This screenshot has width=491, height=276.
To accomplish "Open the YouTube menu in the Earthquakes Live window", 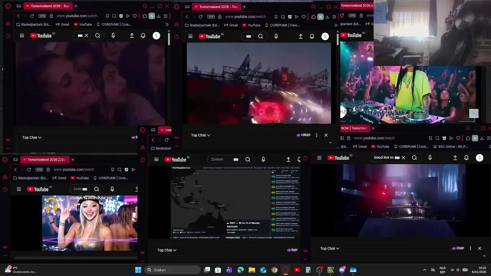I will pos(157,159).
